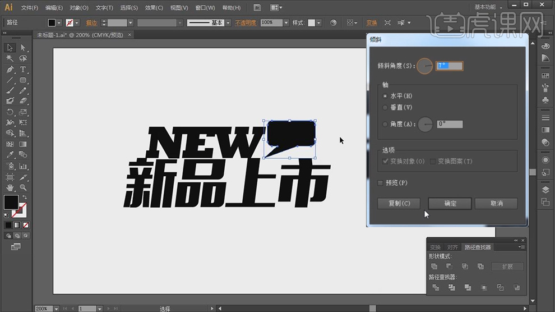Screen dimensions: 555x312
Task: Switch to the 对齐 panel tab
Action: point(452,247)
